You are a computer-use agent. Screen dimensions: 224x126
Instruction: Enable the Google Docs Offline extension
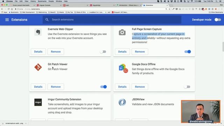tap(187, 87)
